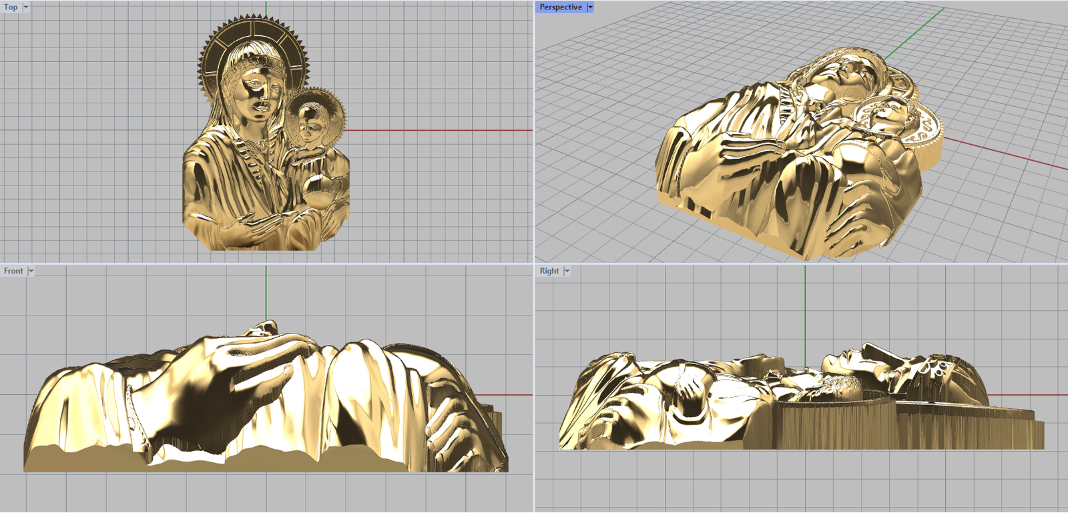1068x513 pixels.
Task: Click the mother's large spiked halo in Top view
Action: pyautogui.click(x=214, y=47)
